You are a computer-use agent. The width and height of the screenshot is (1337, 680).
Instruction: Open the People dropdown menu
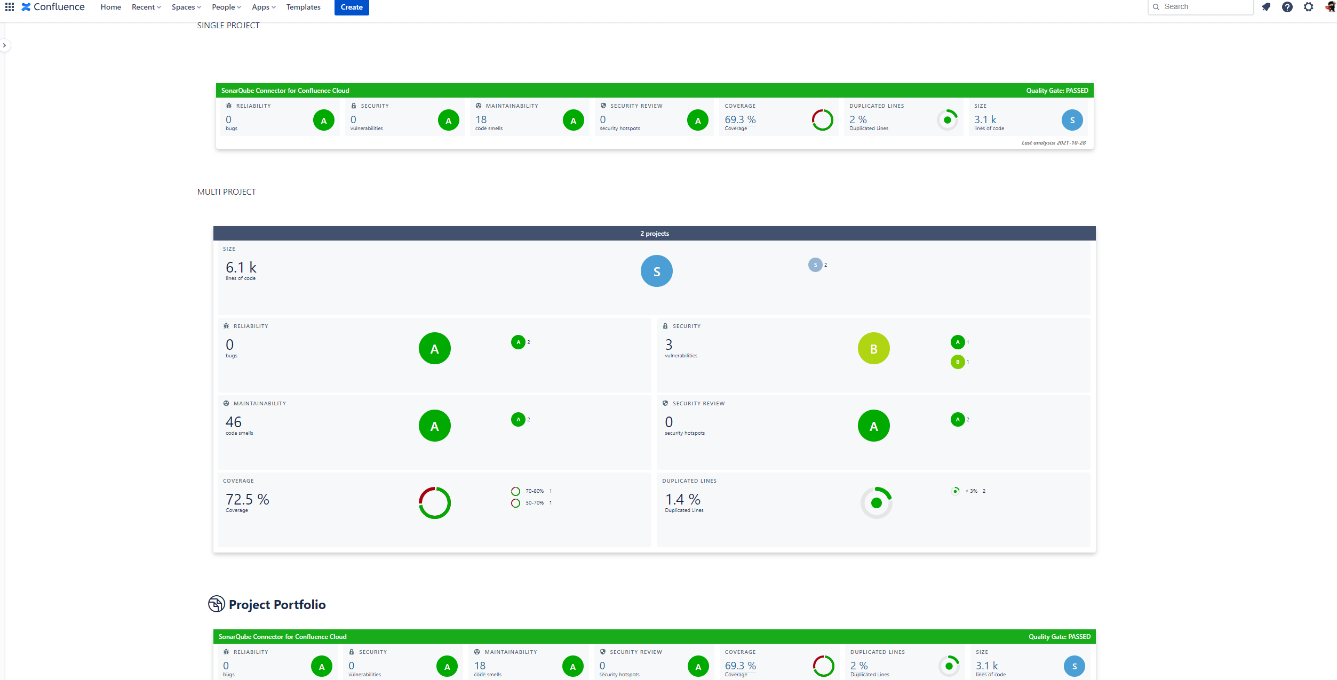(x=226, y=7)
